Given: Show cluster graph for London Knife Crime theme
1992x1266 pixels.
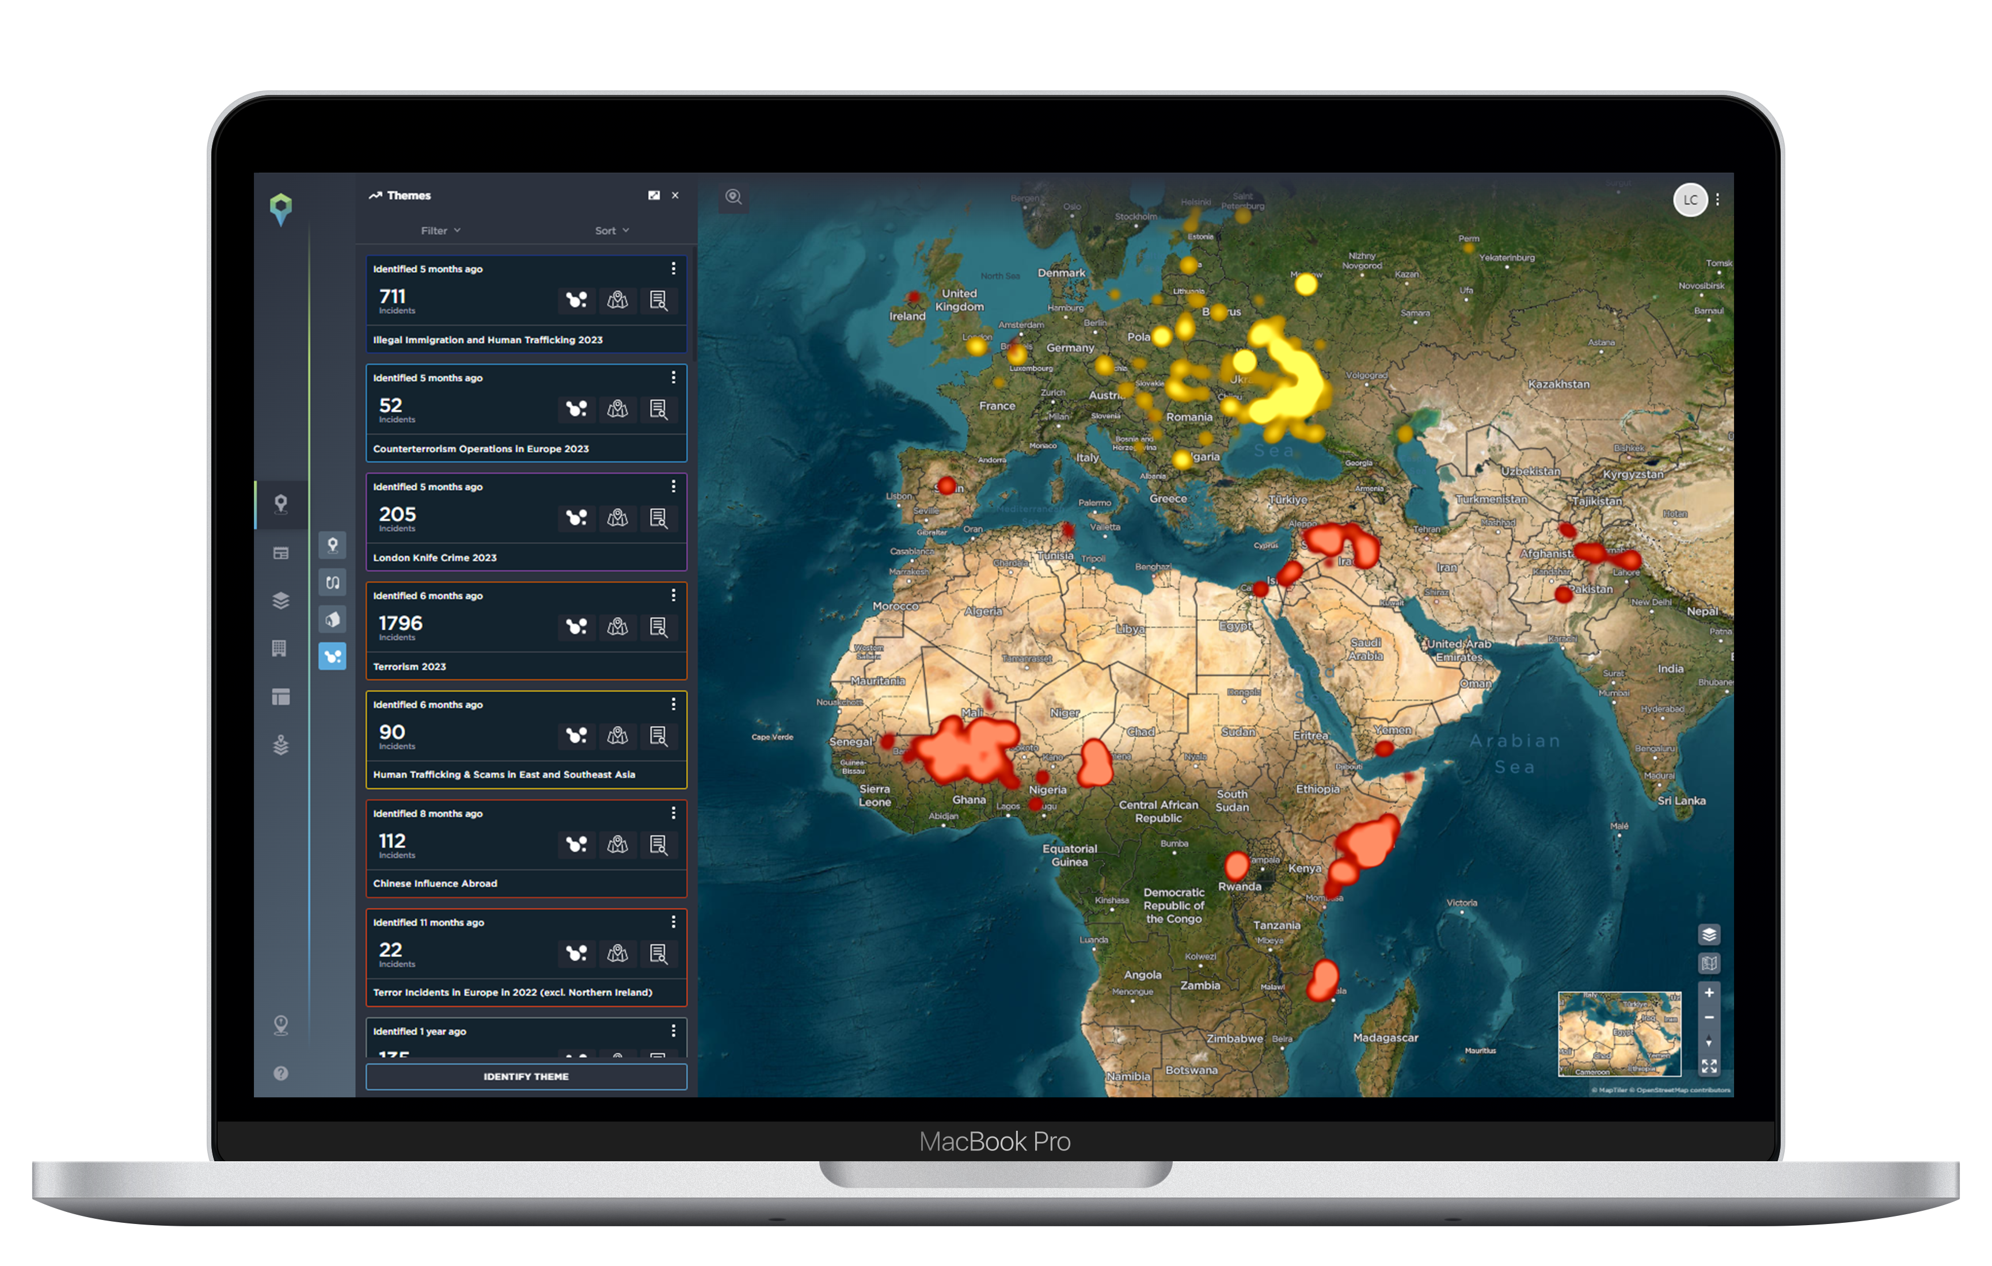Looking at the screenshot, I should (x=577, y=518).
